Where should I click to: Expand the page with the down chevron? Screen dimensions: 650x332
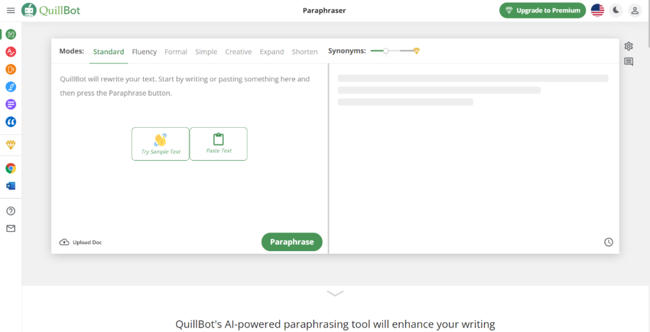coord(335,293)
